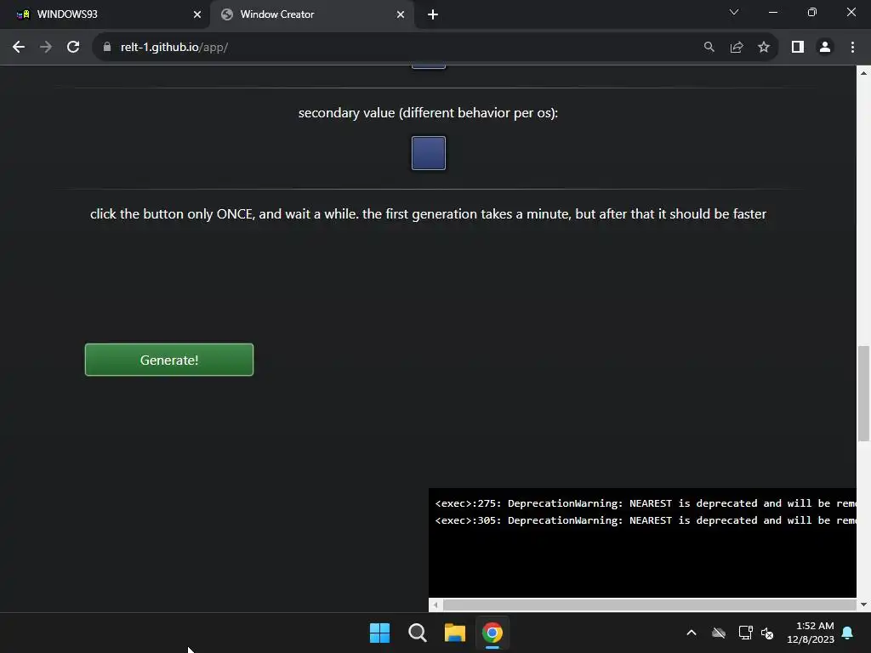Minimize the Chrome window
The image size is (871, 653).
pyautogui.click(x=773, y=12)
